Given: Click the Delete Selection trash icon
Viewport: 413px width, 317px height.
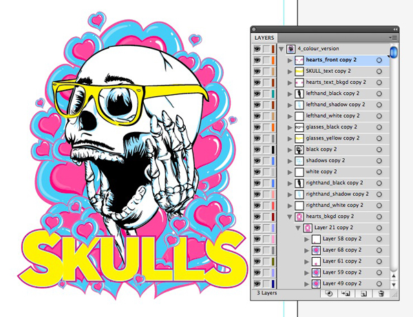Looking at the screenshot, I should [x=381, y=294].
